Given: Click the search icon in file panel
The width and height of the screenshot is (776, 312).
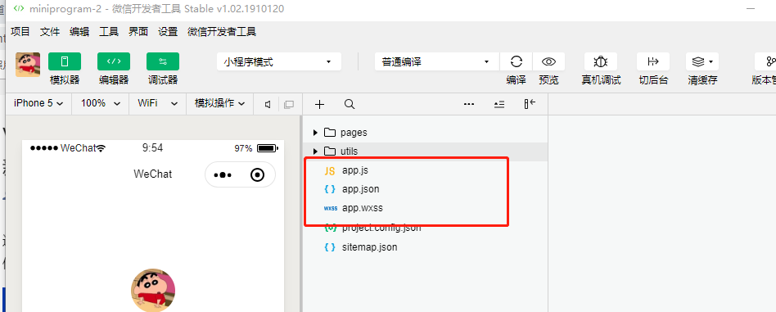Looking at the screenshot, I should pyautogui.click(x=350, y=104).
